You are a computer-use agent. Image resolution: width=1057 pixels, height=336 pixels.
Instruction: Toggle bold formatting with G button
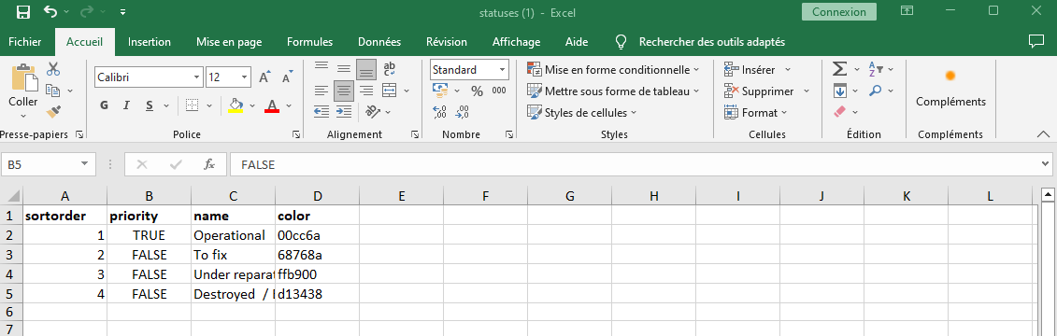105,105
